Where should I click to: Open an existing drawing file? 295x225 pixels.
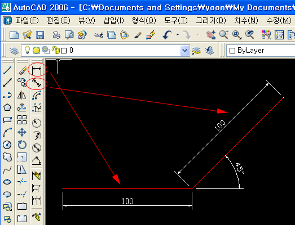27,35
